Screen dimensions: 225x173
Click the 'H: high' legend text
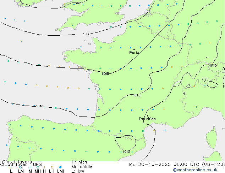[x=79, y=162]
